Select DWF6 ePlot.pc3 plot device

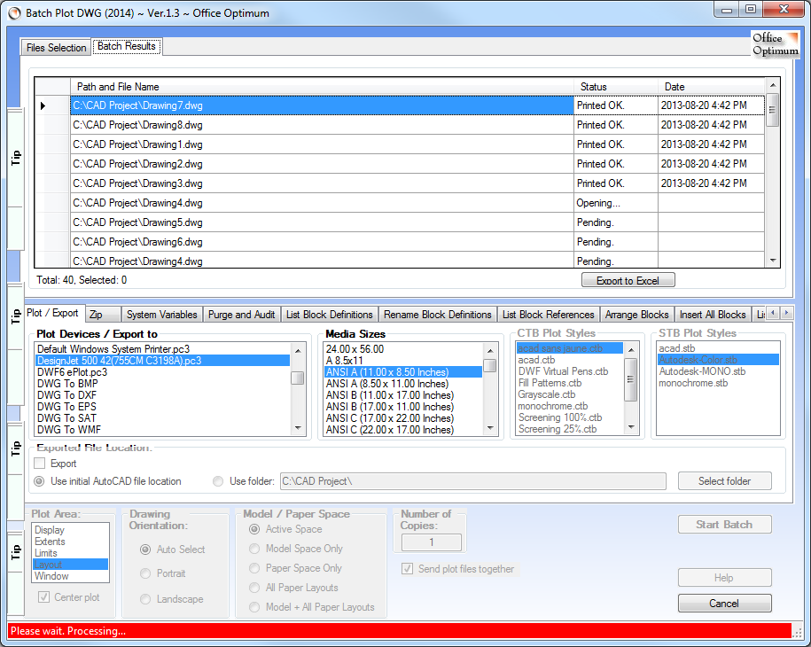pos(163,372)
